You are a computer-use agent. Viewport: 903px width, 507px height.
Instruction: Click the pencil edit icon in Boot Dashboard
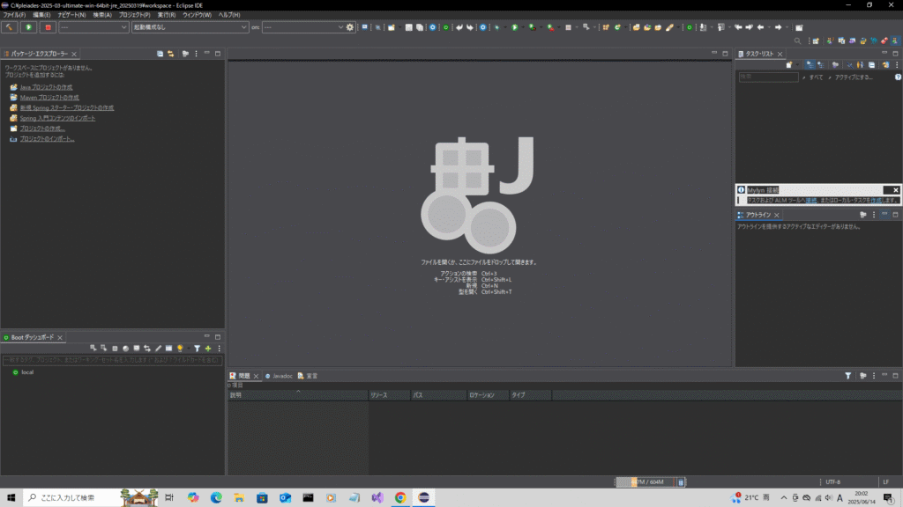tap(159, 349)
